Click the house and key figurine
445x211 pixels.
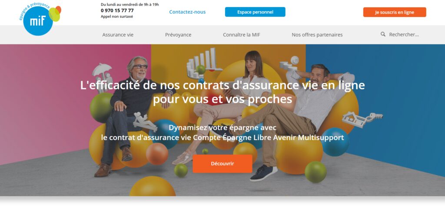362,119
